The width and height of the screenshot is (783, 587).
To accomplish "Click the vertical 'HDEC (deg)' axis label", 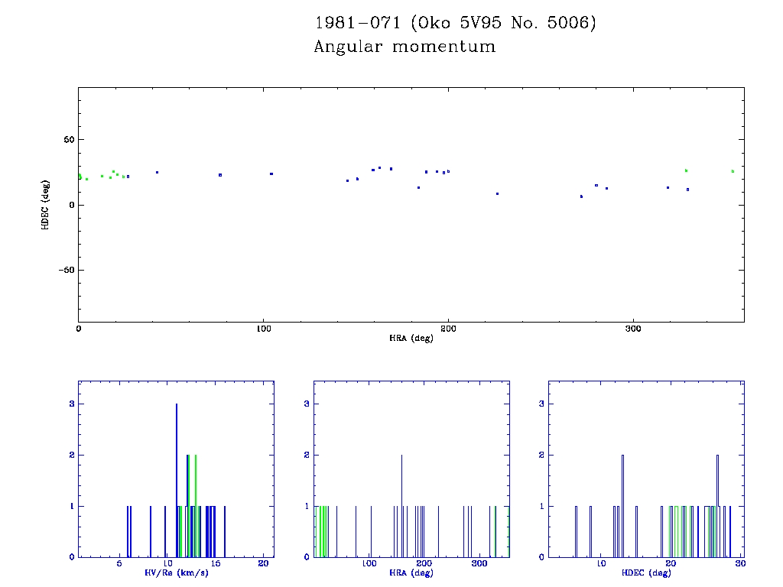I will tap(45, 204).
